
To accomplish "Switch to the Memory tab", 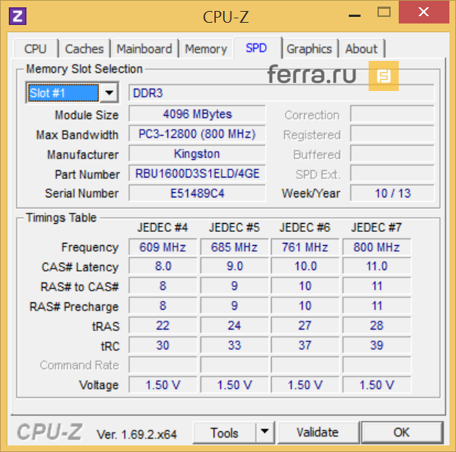I will [x=206, y=49].
